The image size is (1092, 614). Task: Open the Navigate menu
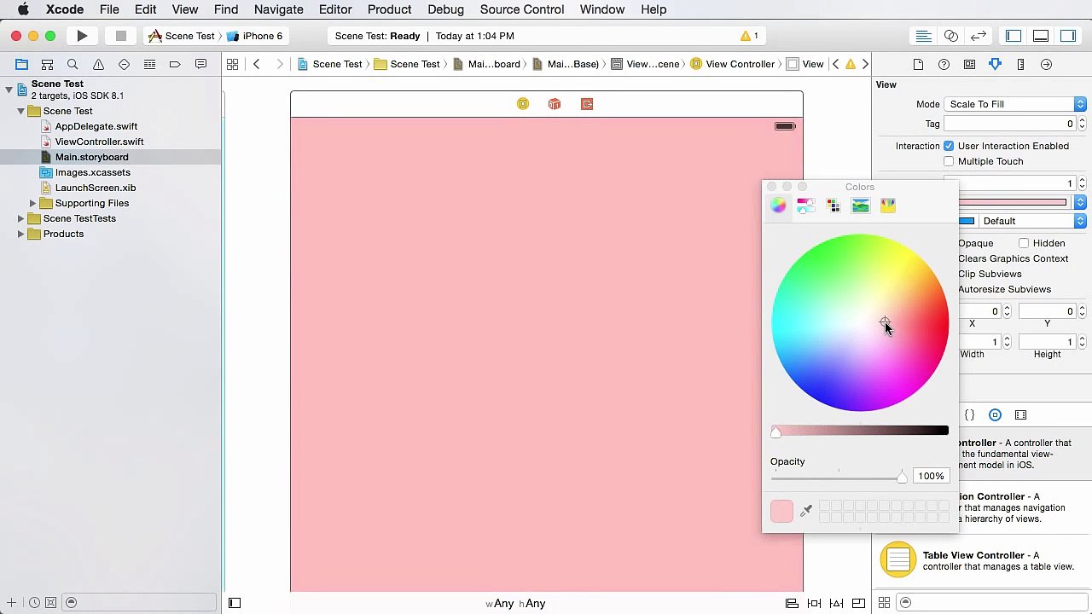point(278,9)
